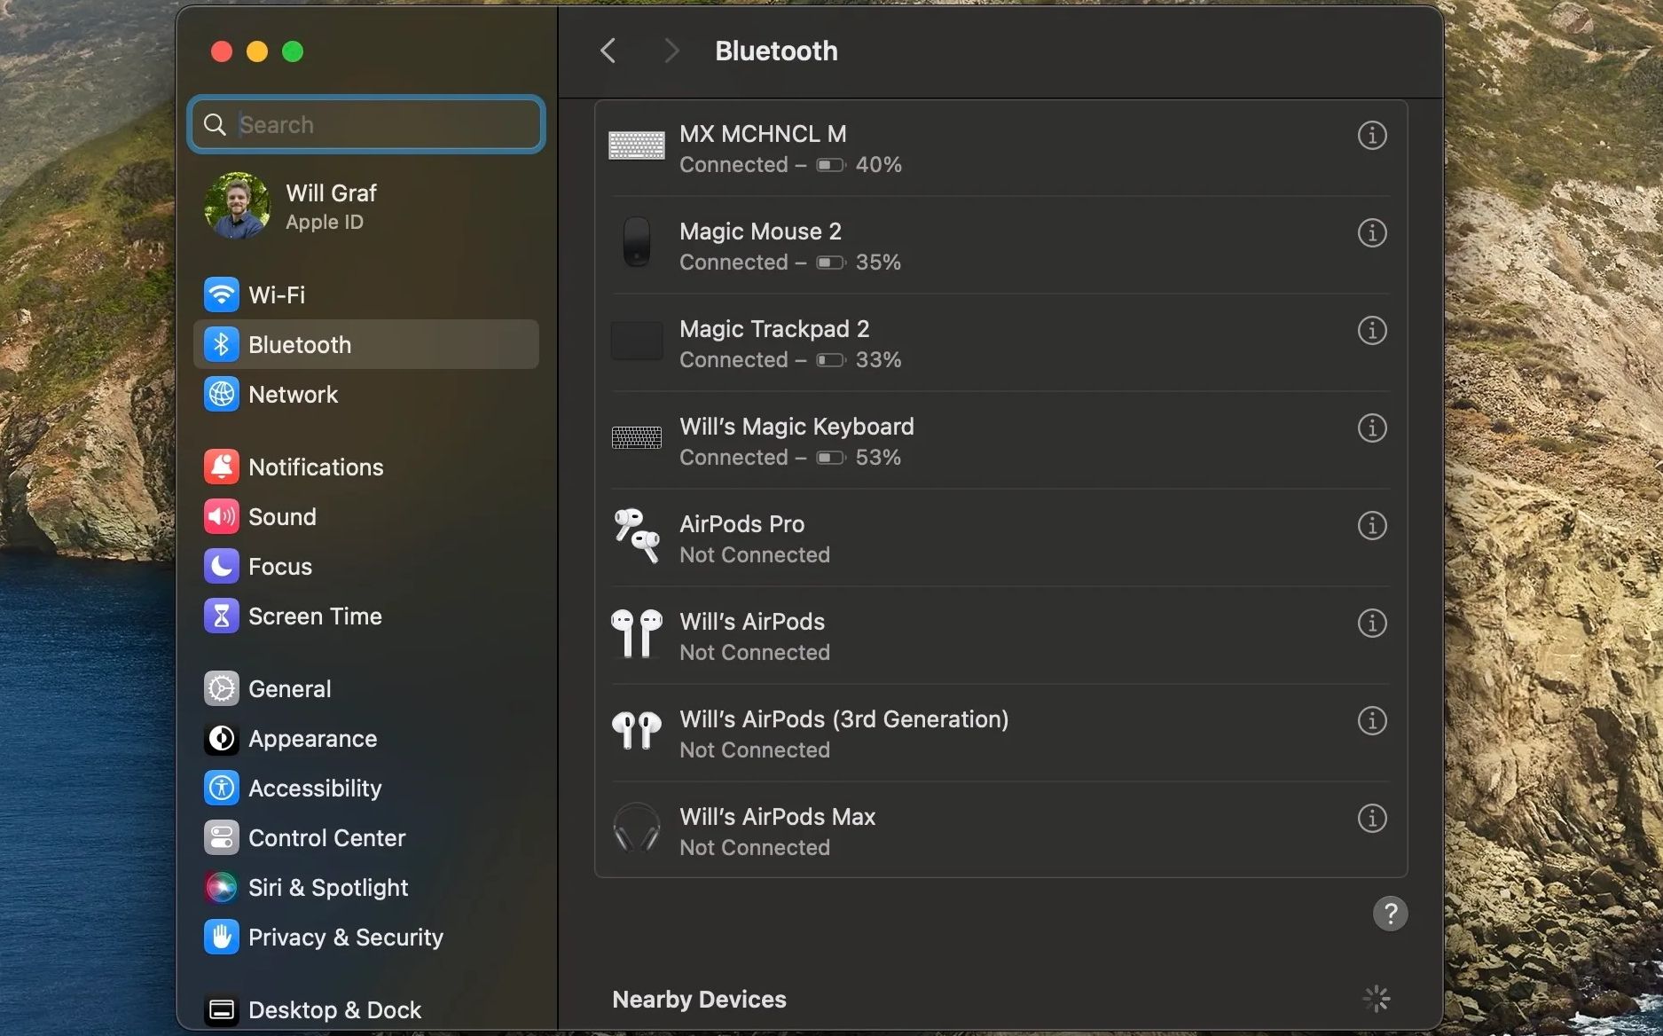
Task: Select the Siri & Spotlight icon
Action: coord(222,887)
